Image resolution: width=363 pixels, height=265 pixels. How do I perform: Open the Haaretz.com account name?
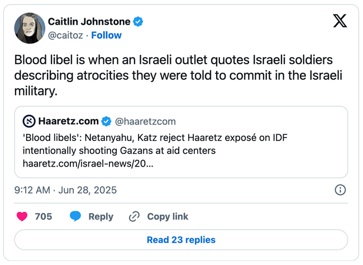pyautogui.click(x=69, y=121)
